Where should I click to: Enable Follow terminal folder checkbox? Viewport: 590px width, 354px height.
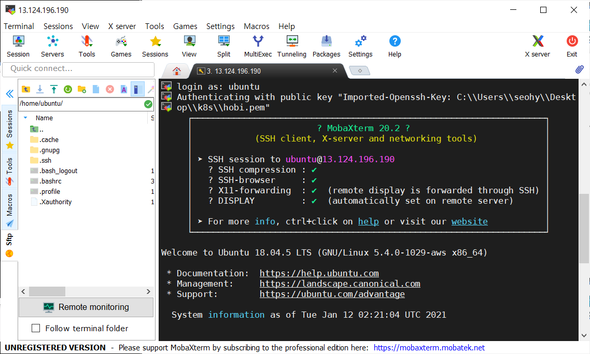click(36, 328)
